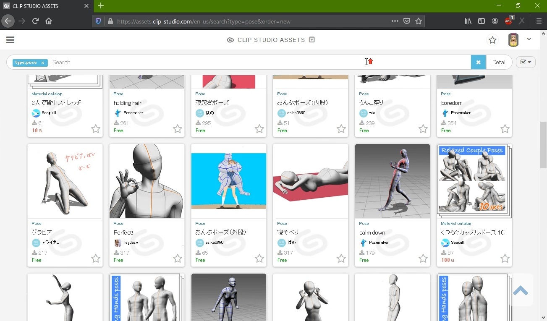Close the CLIP STUDIO ASSETS tab
Viewport: 547px width, 321px height.
tap(86, 6)
